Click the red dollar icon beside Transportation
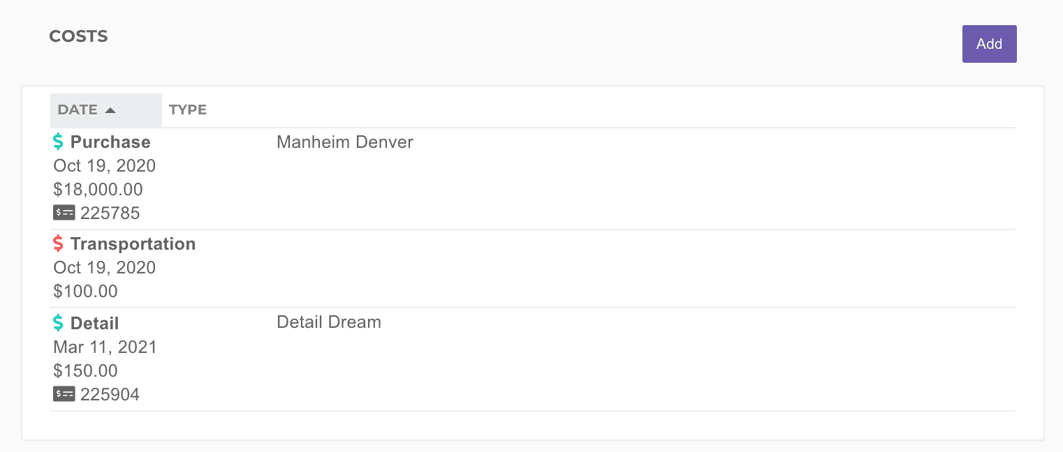Screen dimensions: 1063x452 59,244
